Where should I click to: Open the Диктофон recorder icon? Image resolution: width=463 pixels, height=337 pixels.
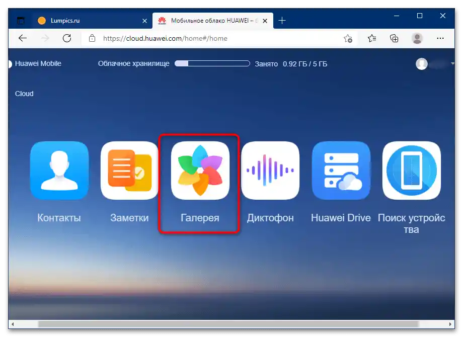point(270,171)
